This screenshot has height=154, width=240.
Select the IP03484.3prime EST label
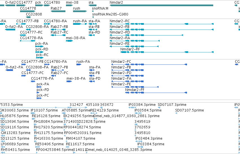[x=149, y=139]
